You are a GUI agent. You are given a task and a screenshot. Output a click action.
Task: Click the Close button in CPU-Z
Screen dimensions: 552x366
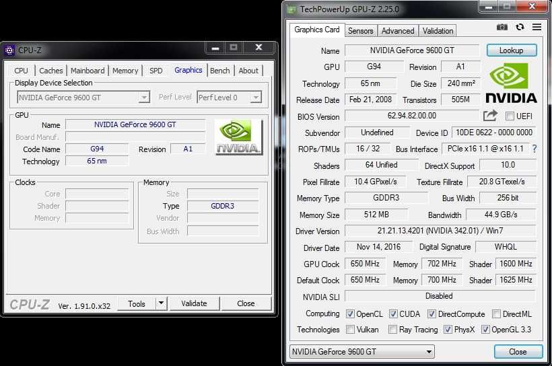246,303
